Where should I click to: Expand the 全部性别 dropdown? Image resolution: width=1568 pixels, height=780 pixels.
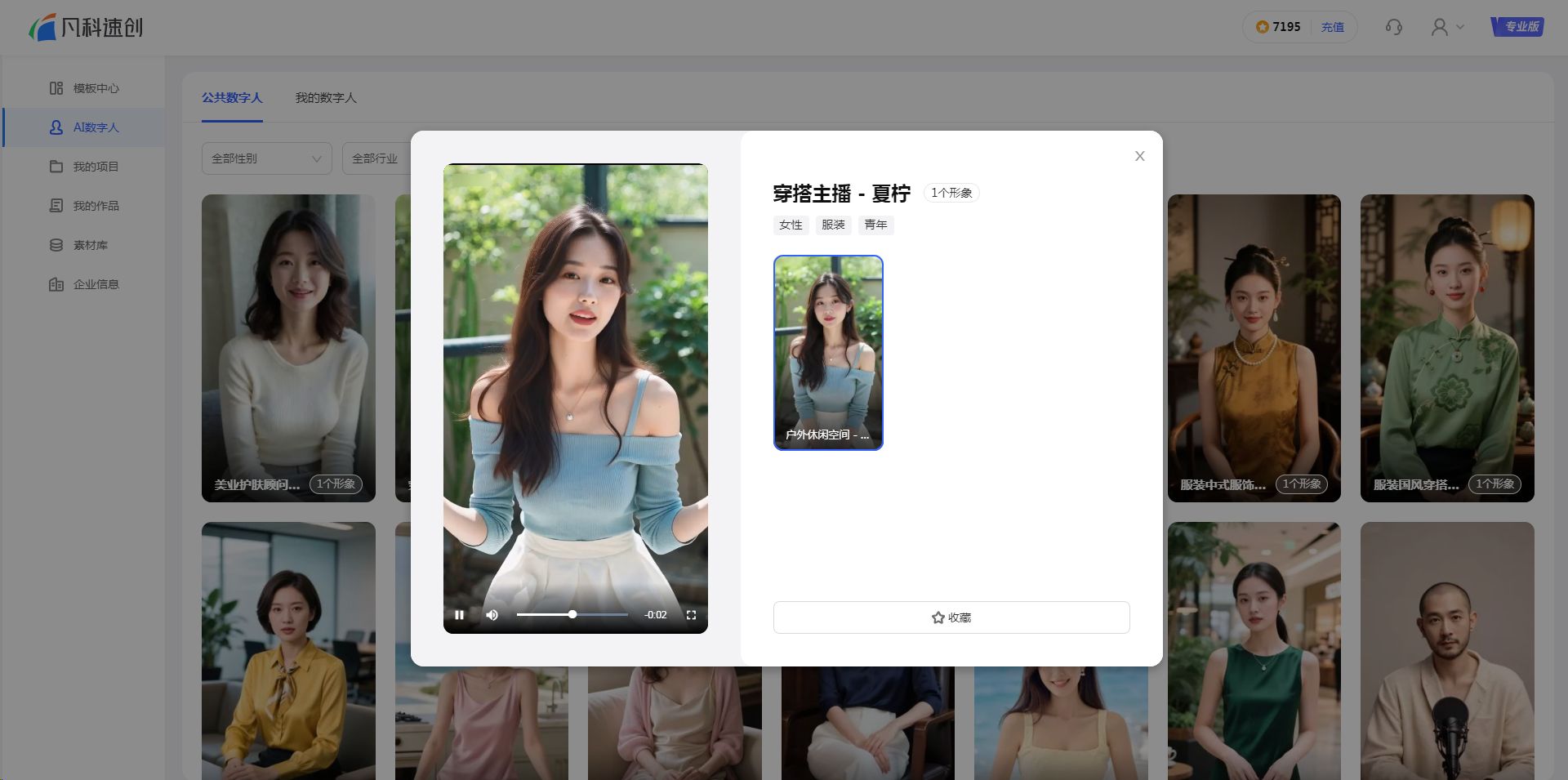coord(266,158)
